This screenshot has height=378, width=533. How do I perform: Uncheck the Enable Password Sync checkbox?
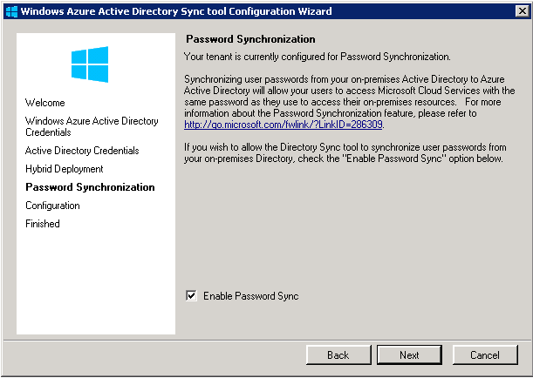click(191, 296)
